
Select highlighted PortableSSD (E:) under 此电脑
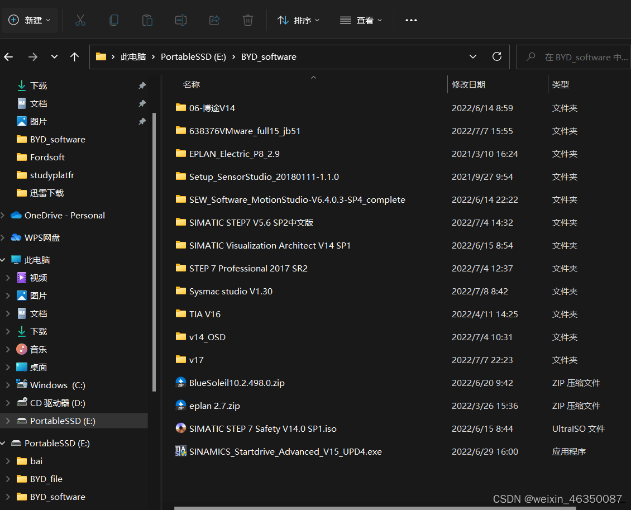(74, 421)
